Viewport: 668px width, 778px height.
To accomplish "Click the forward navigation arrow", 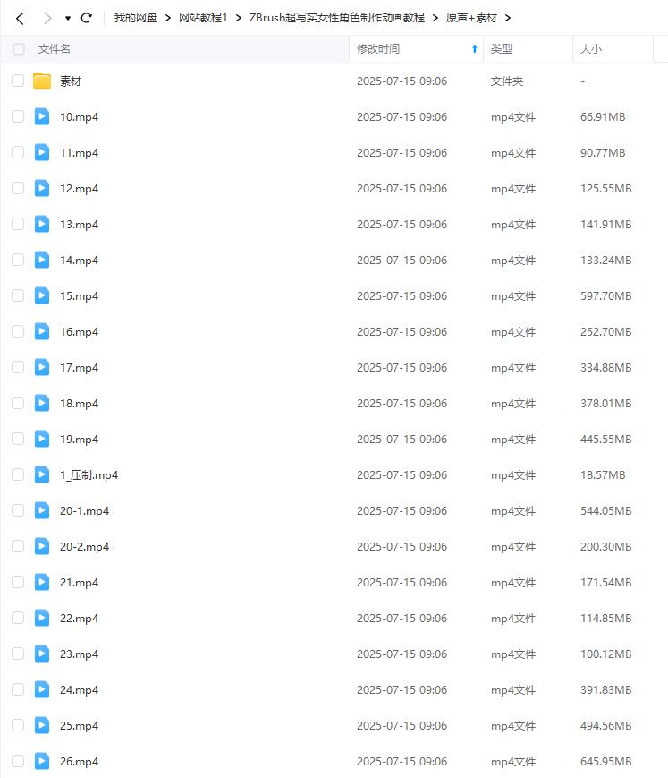I will click(x=47, y=18).
